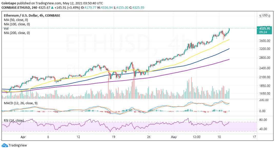Click the MA (50, close, 0) legend
Image resolution: width=275 pixels, height=150 pixels.
(16, 20)
